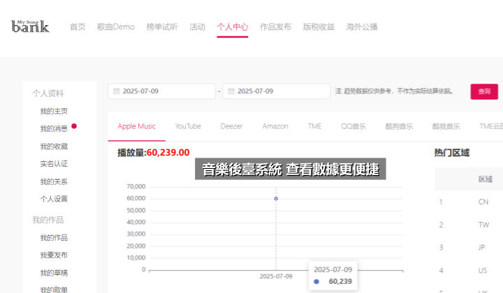This screenshot has height=293, width=503.
Task: Open 版税收益 page
Action: coord(319,27)
